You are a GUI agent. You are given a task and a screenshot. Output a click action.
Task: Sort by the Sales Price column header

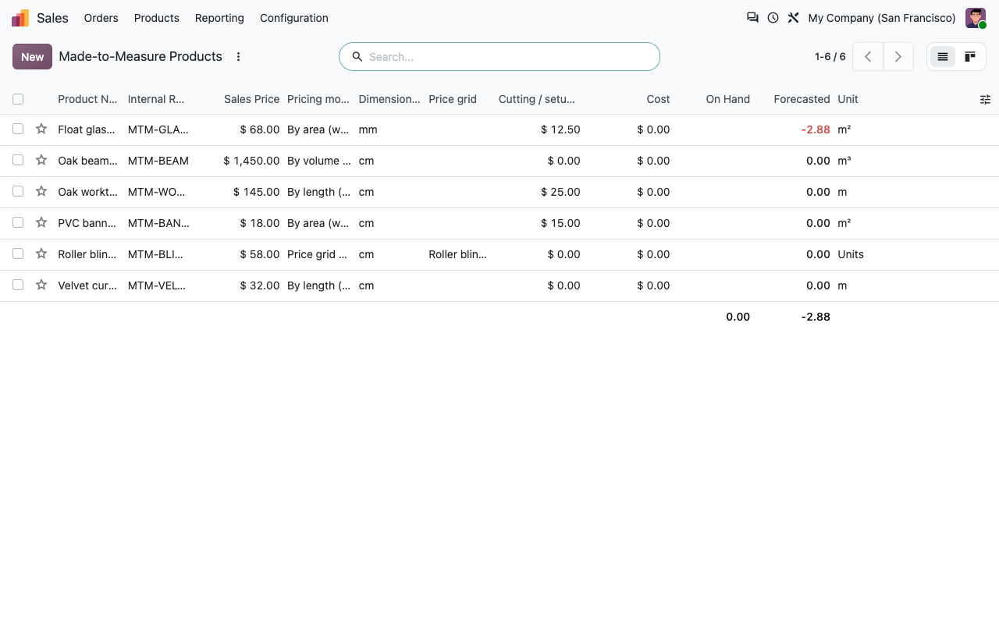tap(251, 99)
